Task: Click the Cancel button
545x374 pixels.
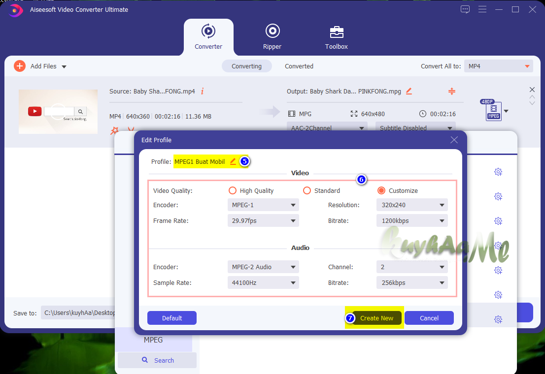Action: tap(429, 318)
